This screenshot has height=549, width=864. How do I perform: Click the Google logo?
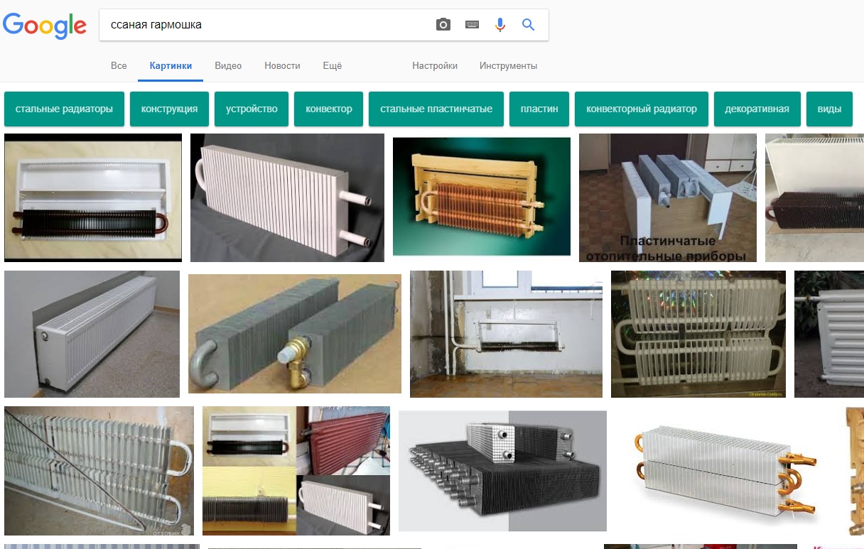[45, 26]
